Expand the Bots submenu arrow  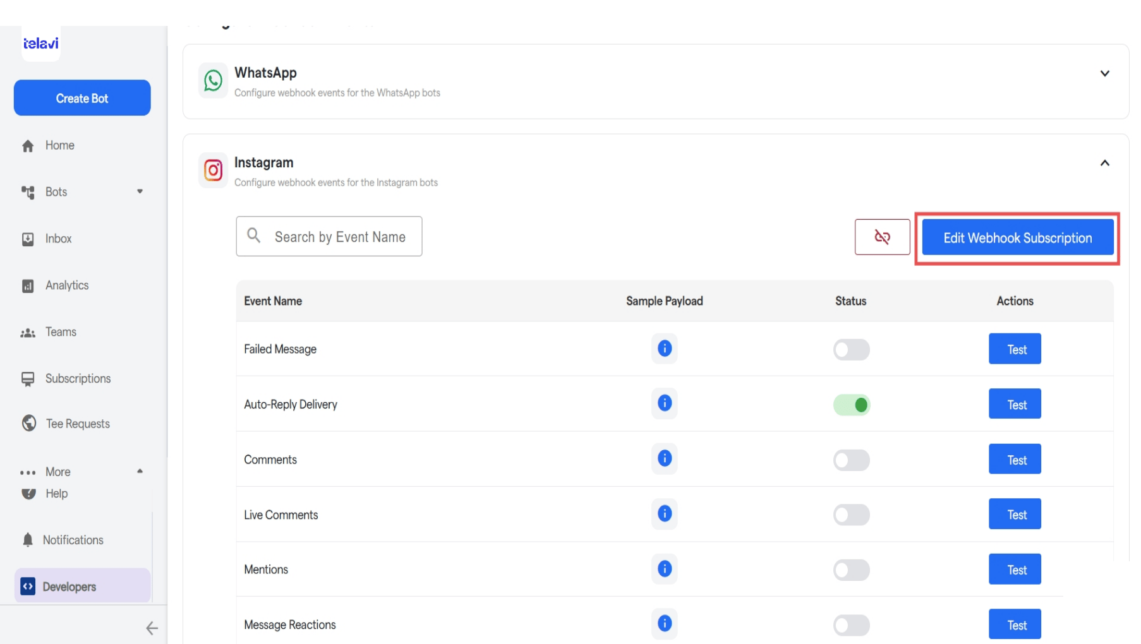(140, 191)
